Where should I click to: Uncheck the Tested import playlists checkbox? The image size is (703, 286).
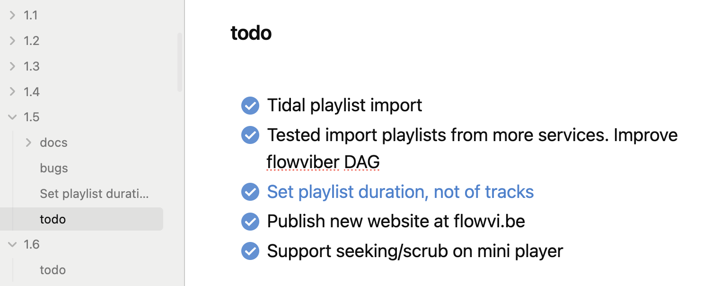[250, 135]
